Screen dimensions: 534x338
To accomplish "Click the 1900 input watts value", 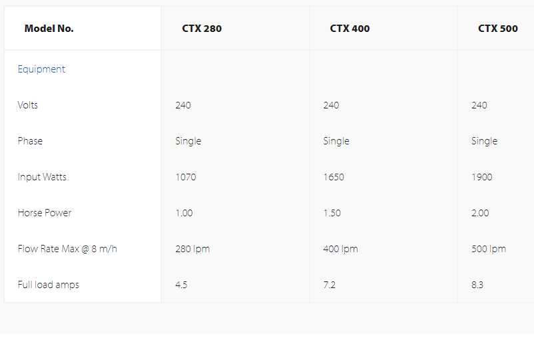I will click(481, 177).
